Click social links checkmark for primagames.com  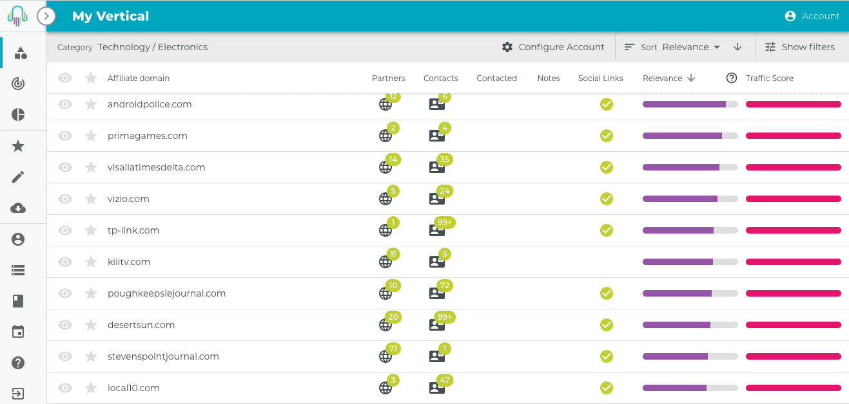pyautogui.click(x=607, y=136)
